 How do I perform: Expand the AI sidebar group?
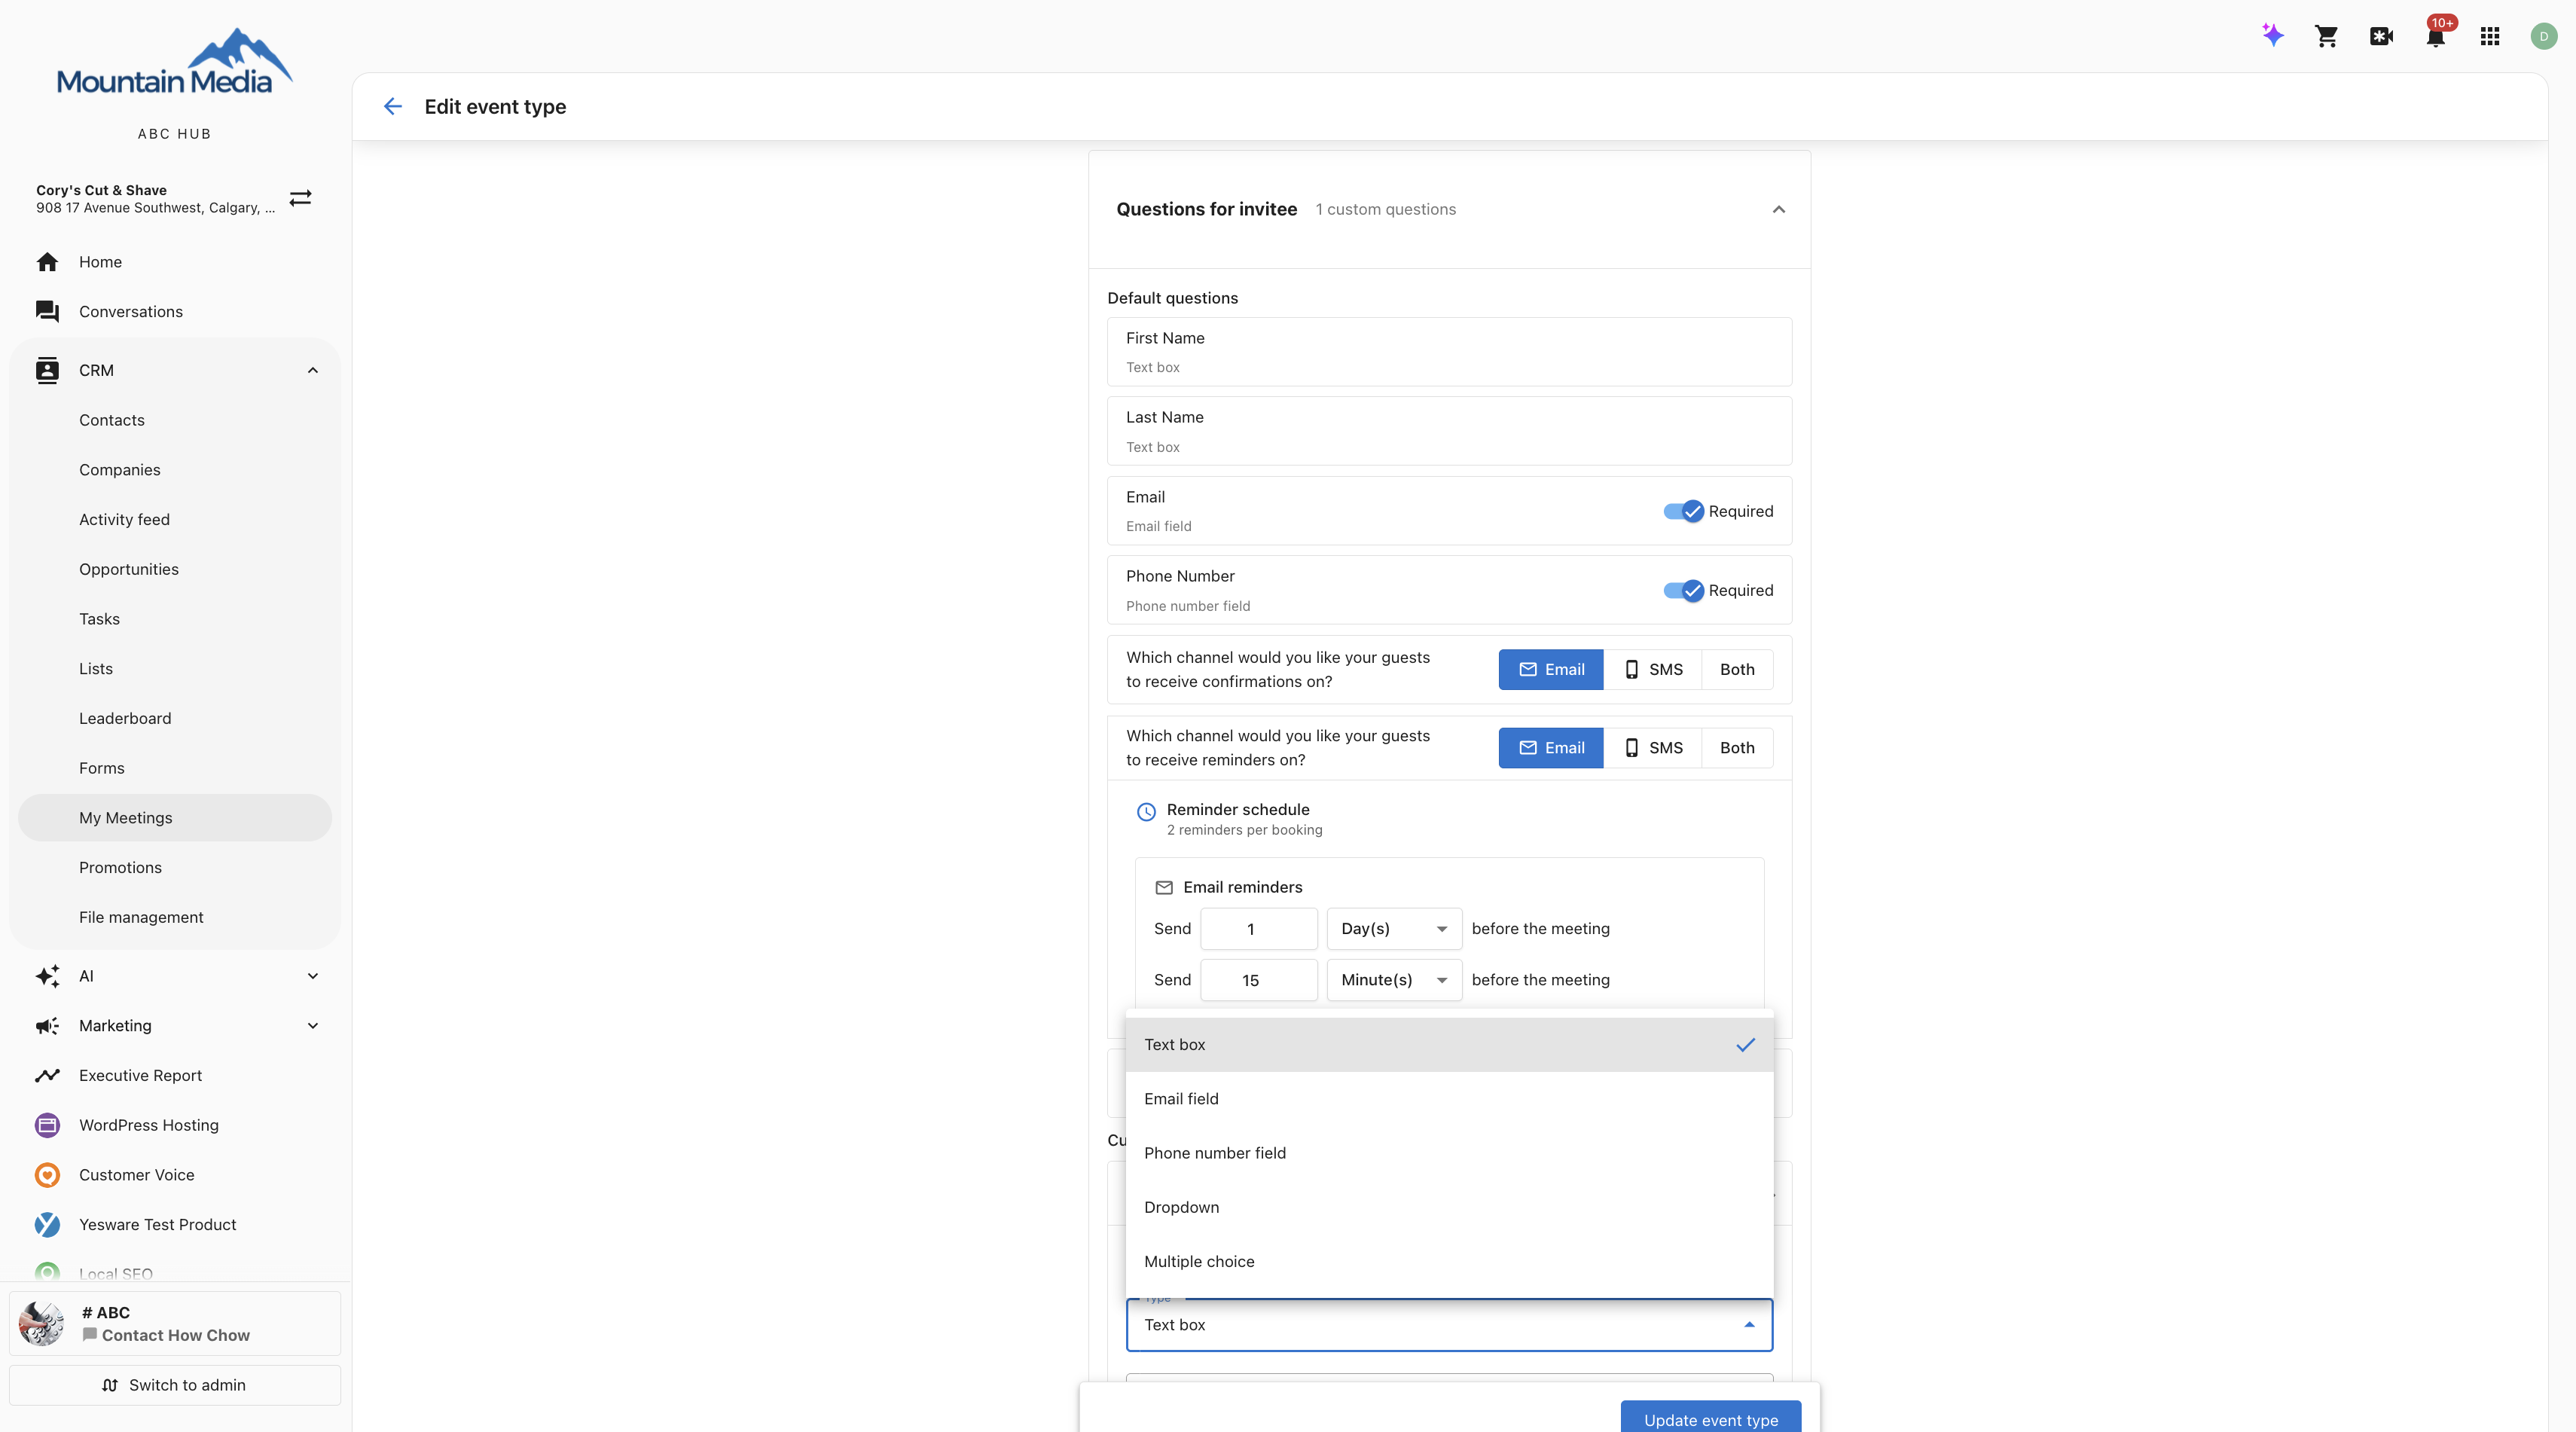[x=313, y=976]
